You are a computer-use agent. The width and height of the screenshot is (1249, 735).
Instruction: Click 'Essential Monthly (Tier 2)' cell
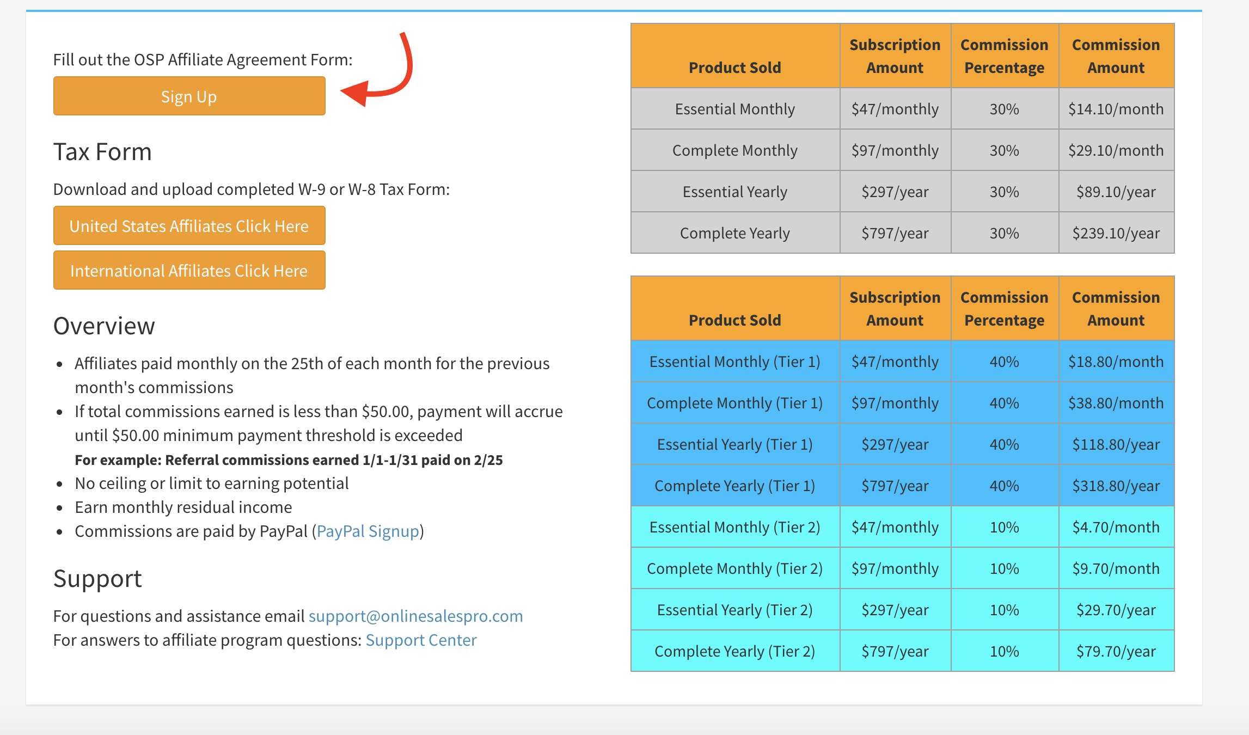point(735,527)
